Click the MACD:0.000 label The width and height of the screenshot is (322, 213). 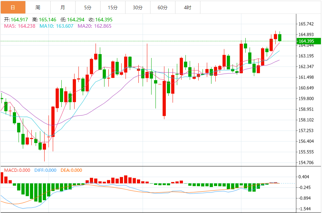(x=17, y=170)
